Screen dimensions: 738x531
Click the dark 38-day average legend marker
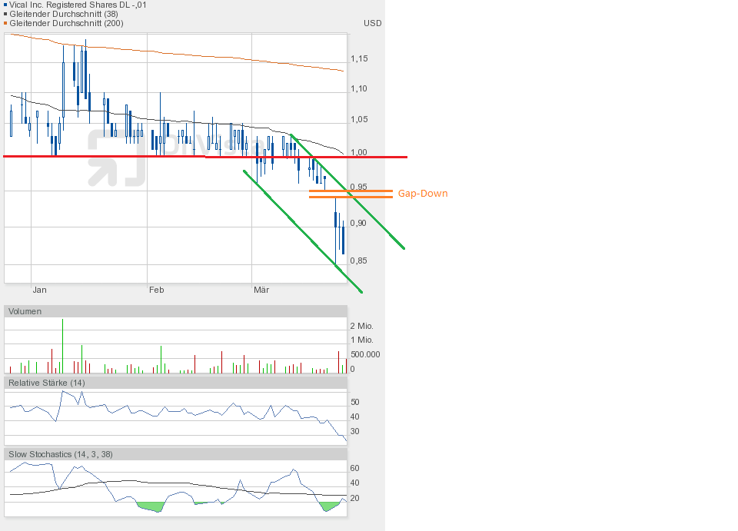tap(5, 14)
